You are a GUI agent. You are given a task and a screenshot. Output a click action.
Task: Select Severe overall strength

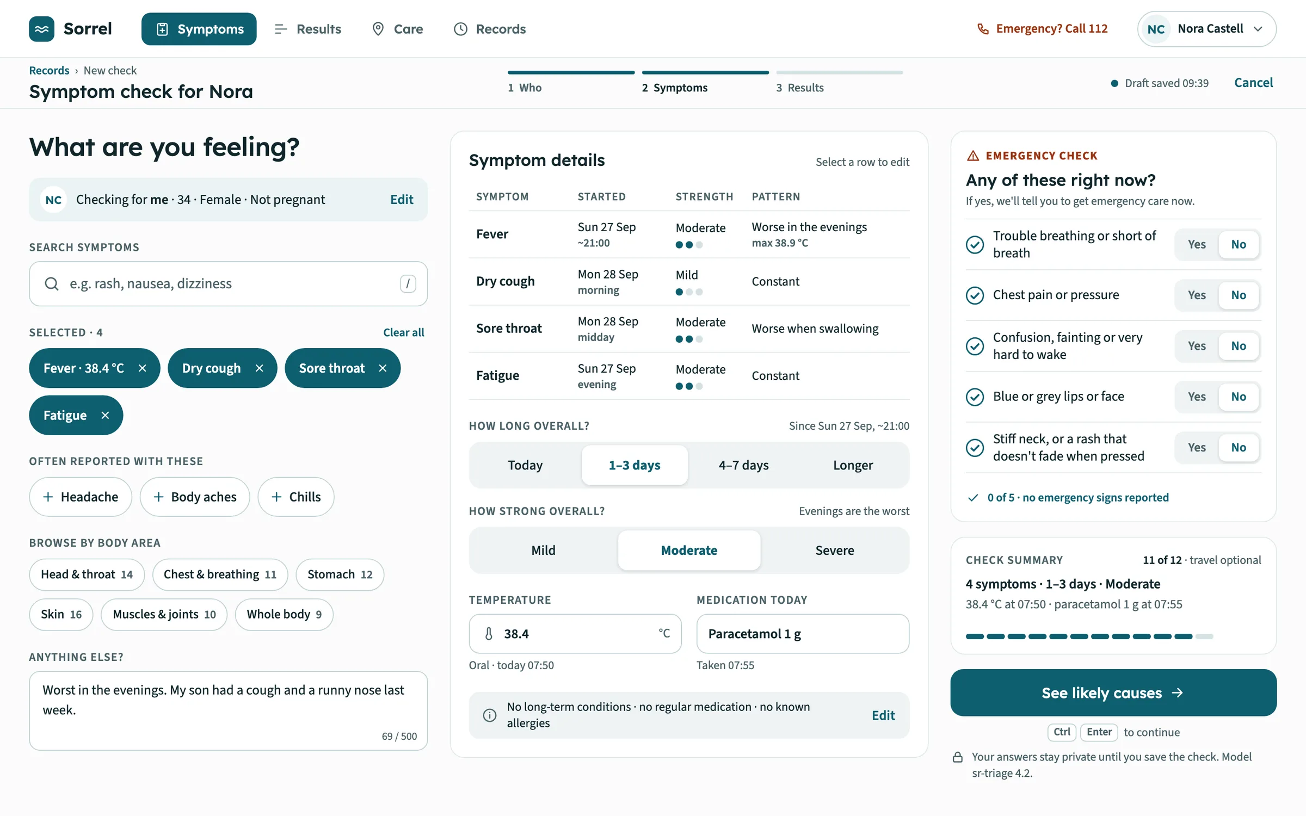(x=834, y=550)
